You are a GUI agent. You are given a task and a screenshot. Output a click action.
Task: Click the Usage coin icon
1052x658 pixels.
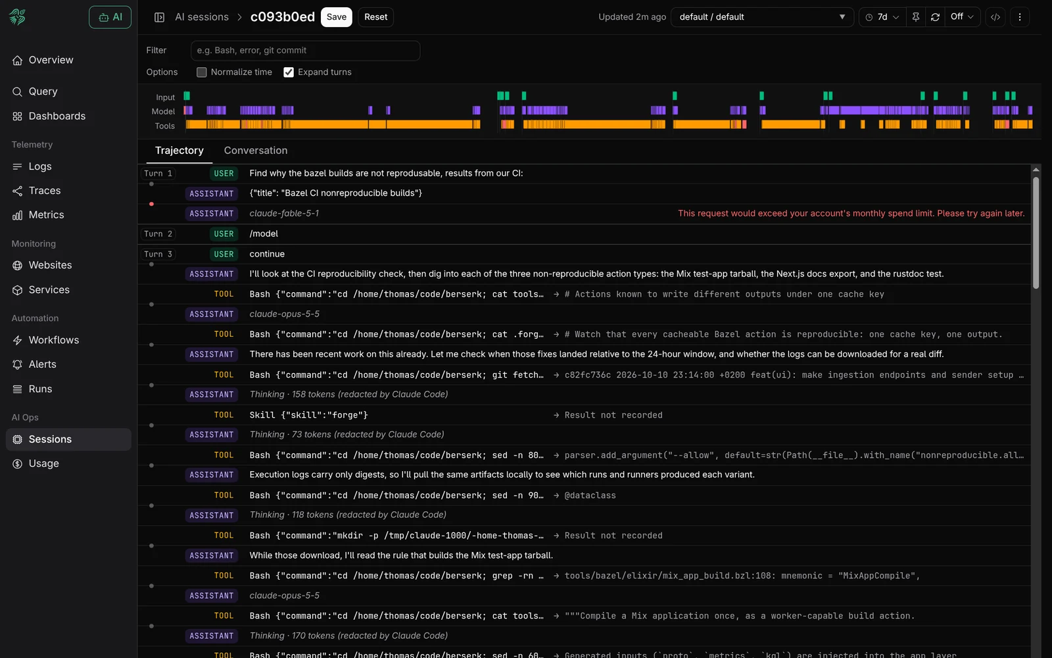click(18, 464)
